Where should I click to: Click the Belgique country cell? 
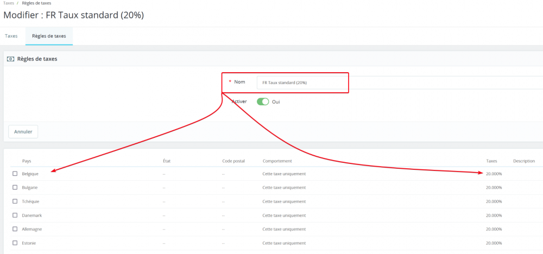pos(30,174)
